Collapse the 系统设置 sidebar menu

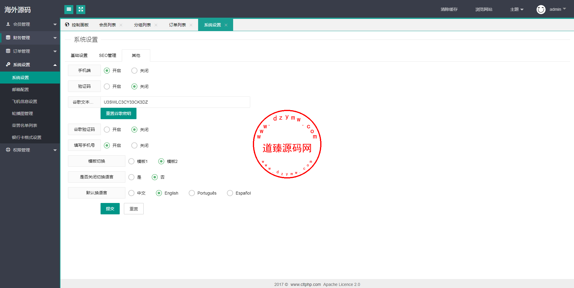click(30, 65)
